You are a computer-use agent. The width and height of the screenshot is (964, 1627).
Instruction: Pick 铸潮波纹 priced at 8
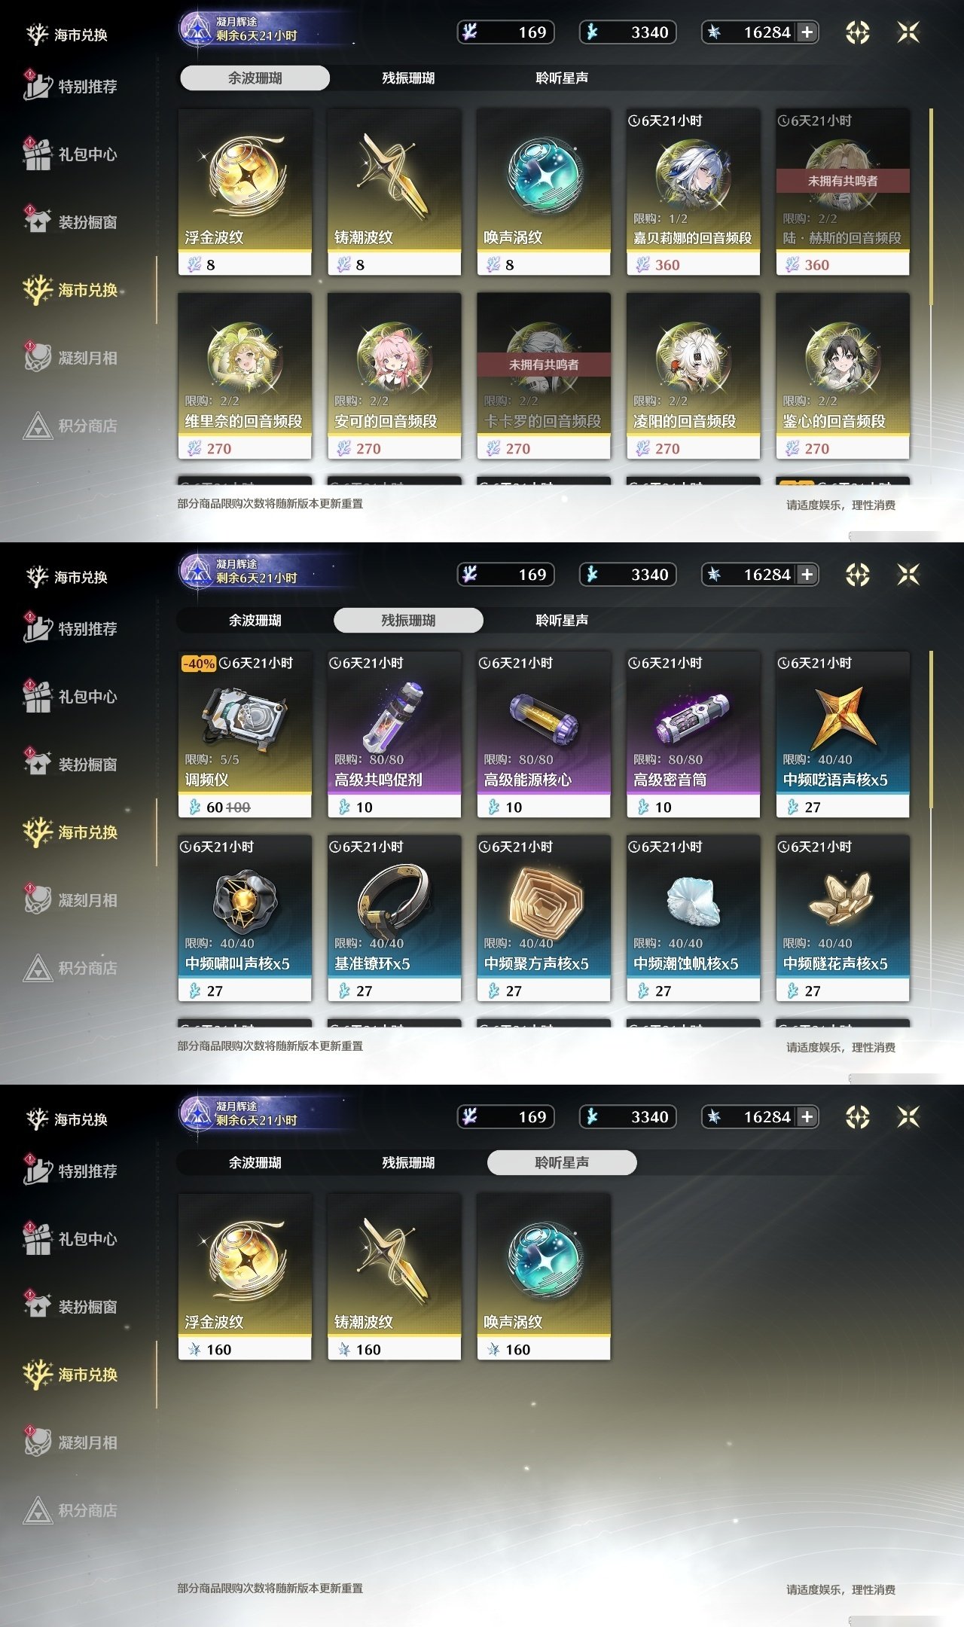click(x=394, y=192)
